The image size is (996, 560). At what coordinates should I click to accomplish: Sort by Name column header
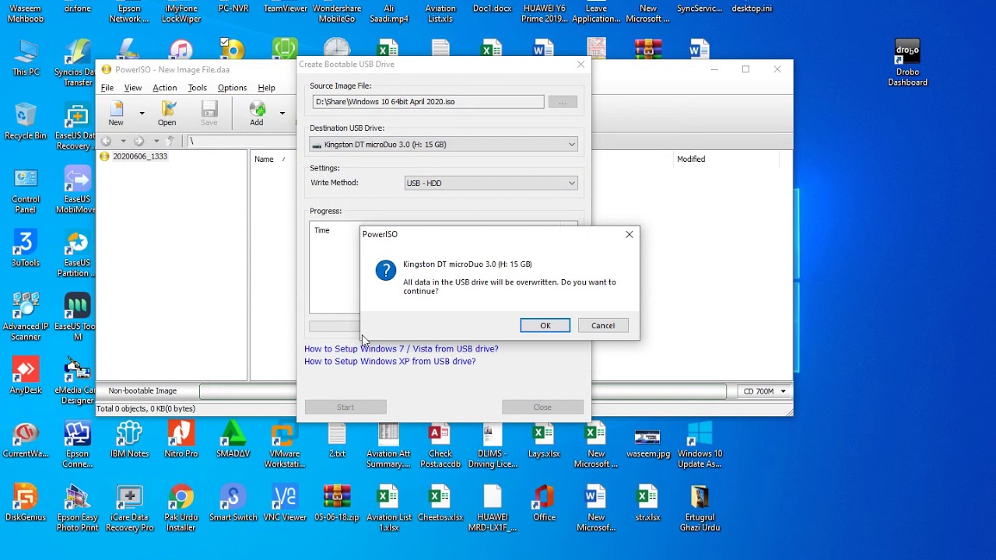click(265, 159)
